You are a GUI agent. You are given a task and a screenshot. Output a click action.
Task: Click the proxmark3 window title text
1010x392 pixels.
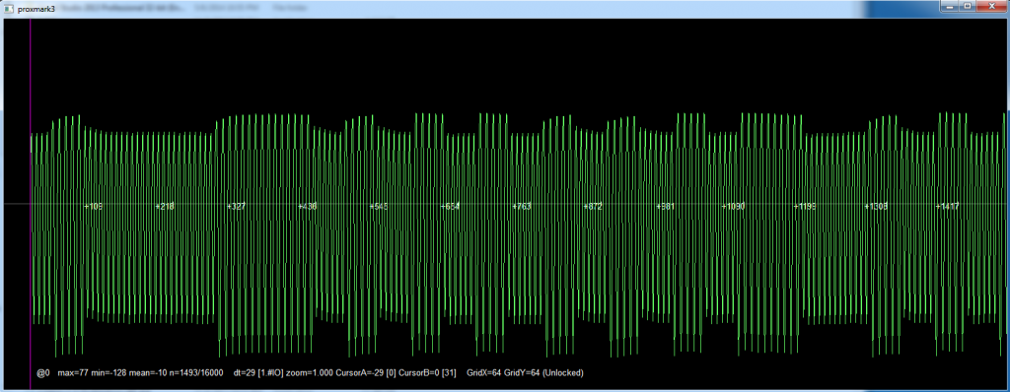36,8
